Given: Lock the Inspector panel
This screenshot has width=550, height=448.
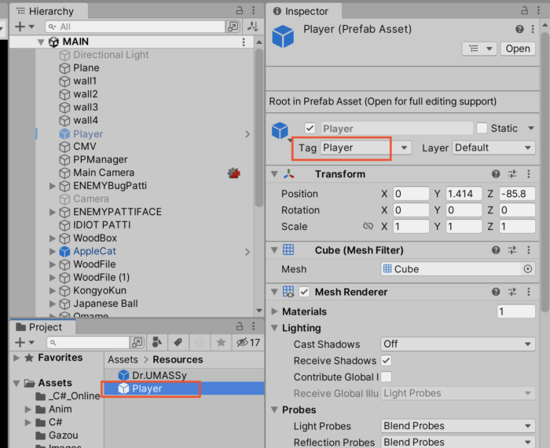Looking at the screenshot, I should pyautogui.click(x=524, y=10).
